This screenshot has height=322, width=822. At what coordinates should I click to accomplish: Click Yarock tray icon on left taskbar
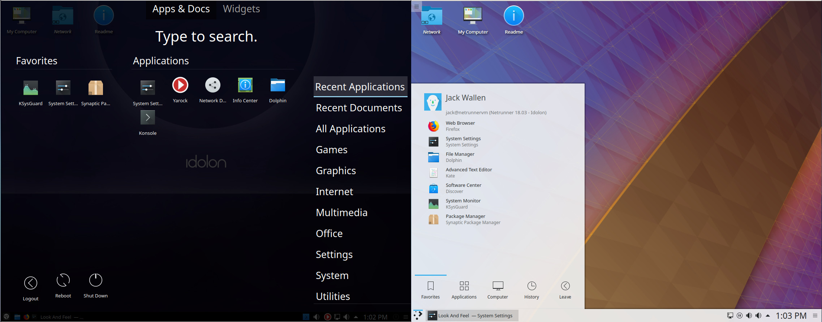[328, 317]
